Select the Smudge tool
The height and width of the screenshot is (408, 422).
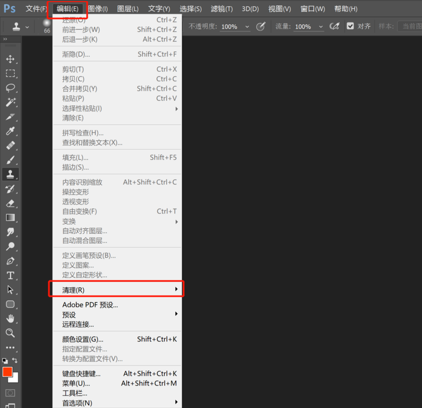click(x=10, y=232)
